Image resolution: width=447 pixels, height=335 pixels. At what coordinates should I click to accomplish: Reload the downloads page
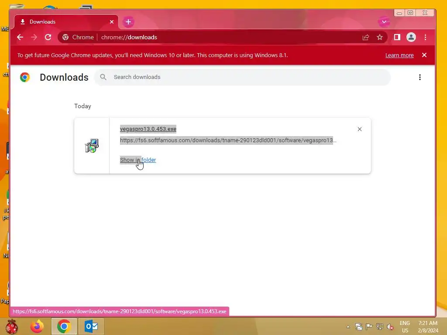coord(48,38)
